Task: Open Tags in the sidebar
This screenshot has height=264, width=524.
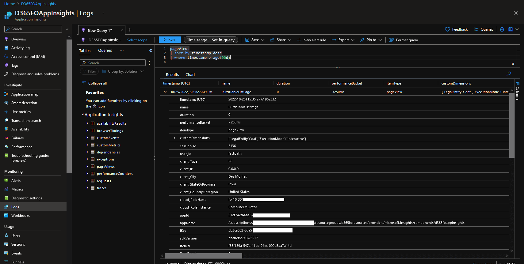Action: coord(15,66)
